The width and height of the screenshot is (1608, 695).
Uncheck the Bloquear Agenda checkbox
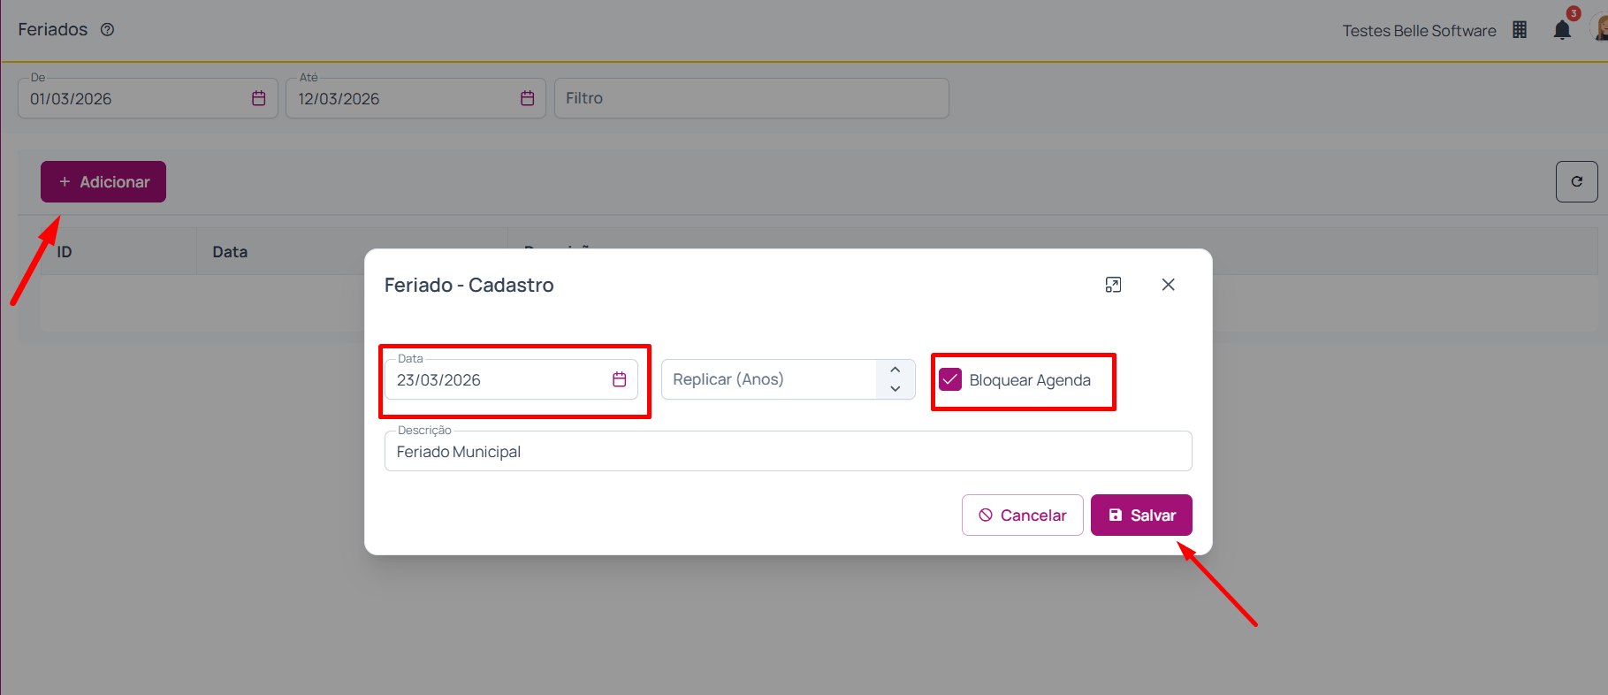click(x=950, y=379)
